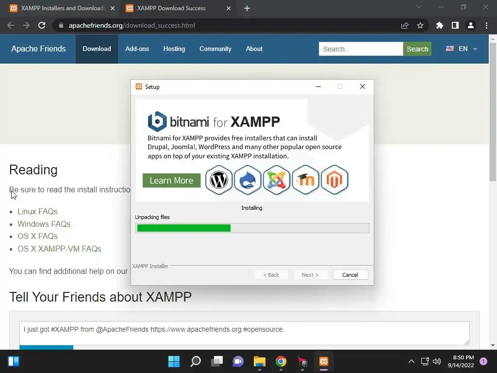
Task: Reload the page in Chrome
Action: (x=42, y=25)
